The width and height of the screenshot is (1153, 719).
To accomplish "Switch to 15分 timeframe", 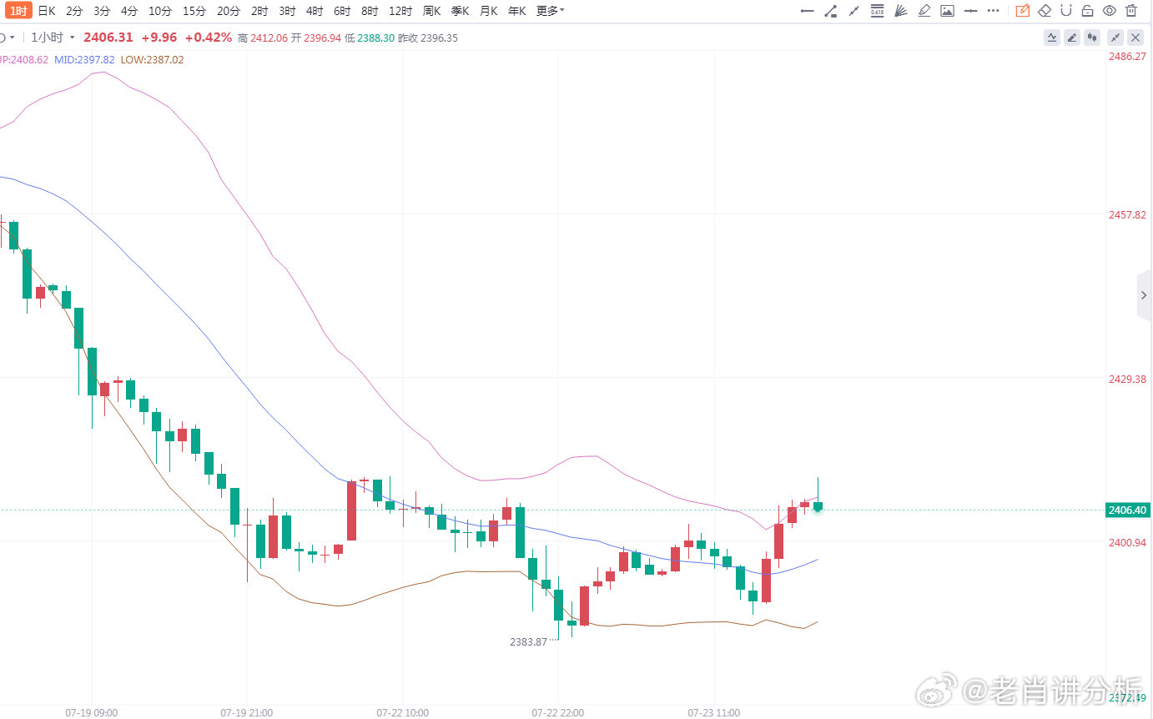I will coord(194,11).
